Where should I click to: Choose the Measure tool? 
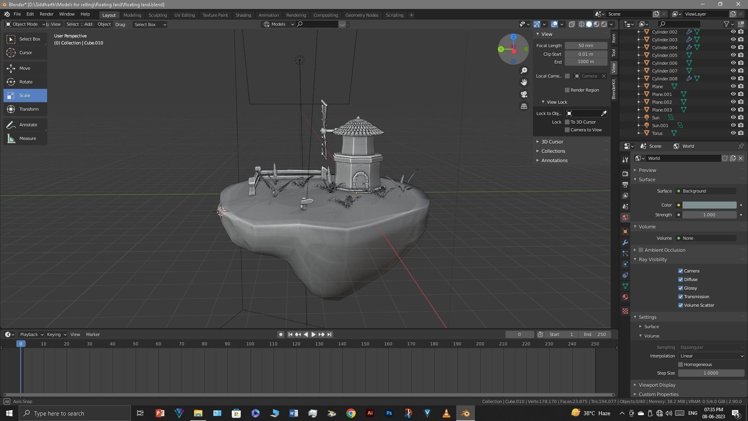25,138
